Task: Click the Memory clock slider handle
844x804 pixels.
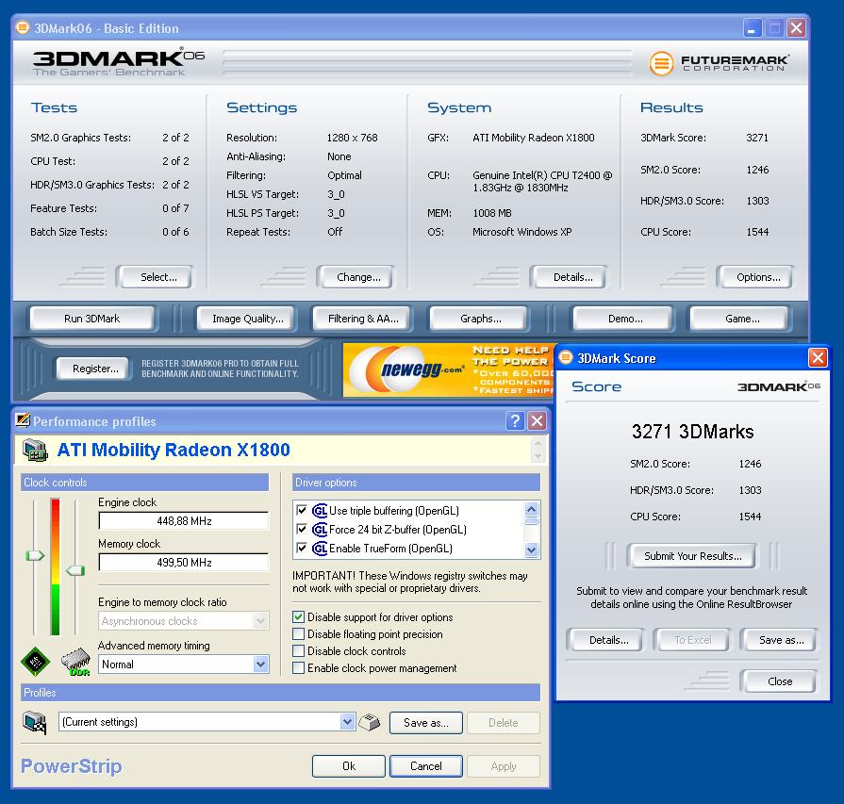Action: [75, 570]
